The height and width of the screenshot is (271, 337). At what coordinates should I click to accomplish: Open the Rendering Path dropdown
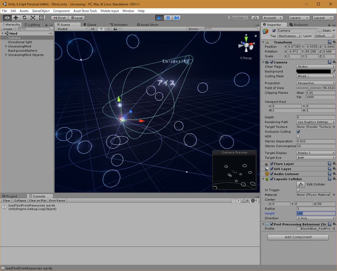click(316, 122)
